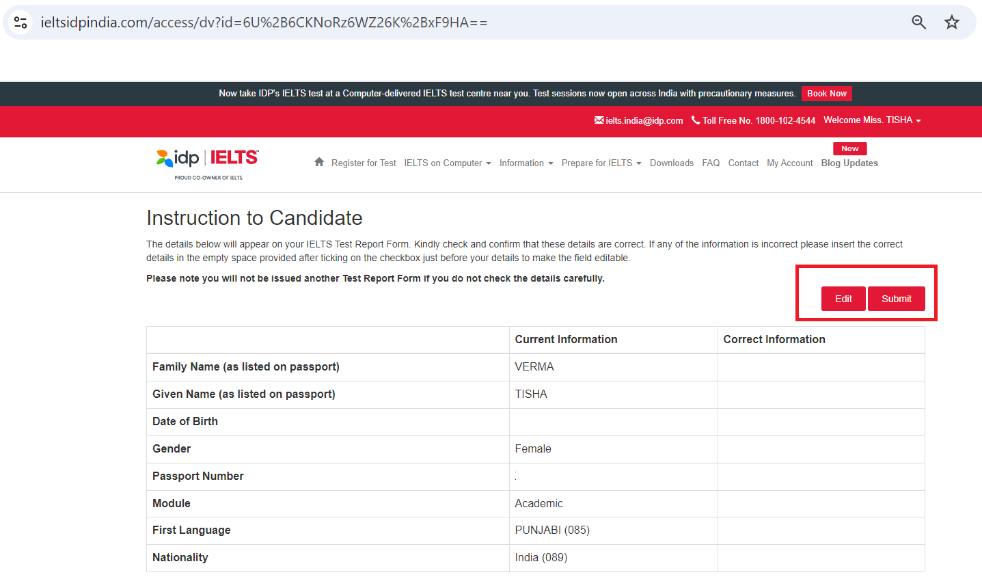Viewport: 982px width, 579px height.
Task: Open the FAQ page
Action: [x=711, y=163]
